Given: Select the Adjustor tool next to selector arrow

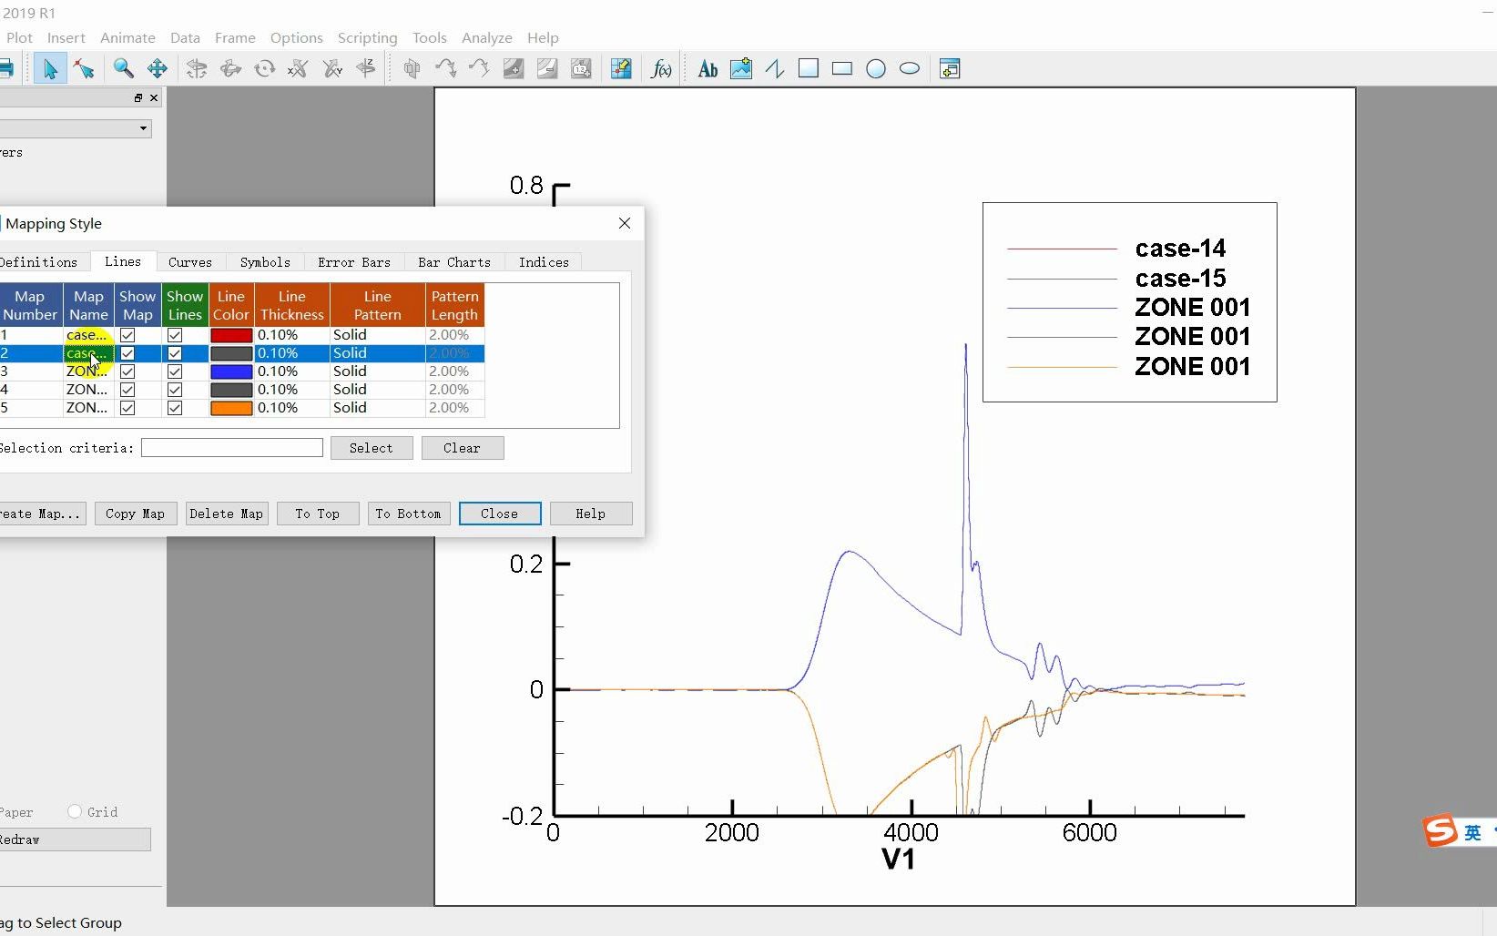Looking at the screenshot, I should (85, 68).
